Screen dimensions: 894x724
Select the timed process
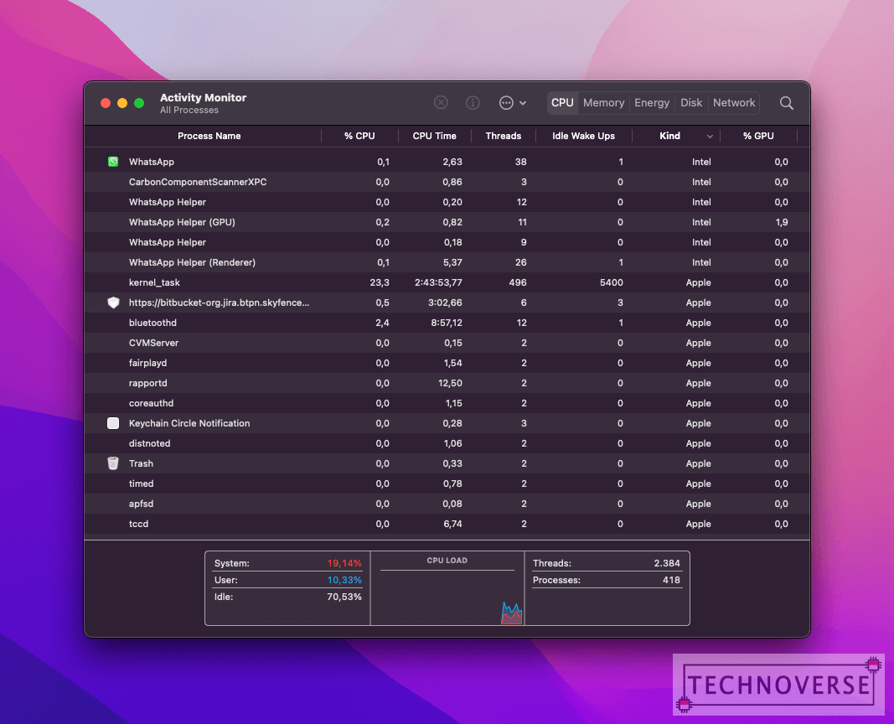coord(141,484)
